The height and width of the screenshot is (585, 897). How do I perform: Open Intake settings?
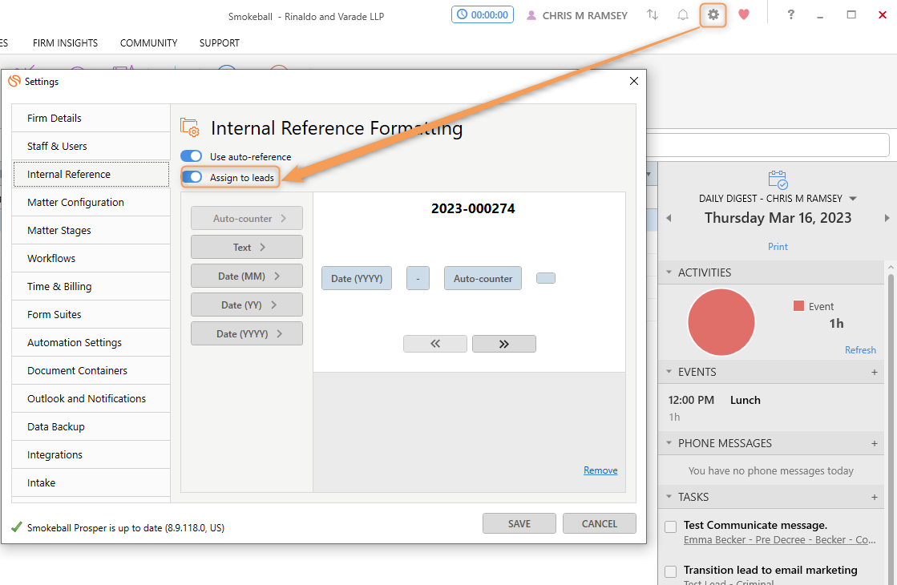tap(91, 482)
